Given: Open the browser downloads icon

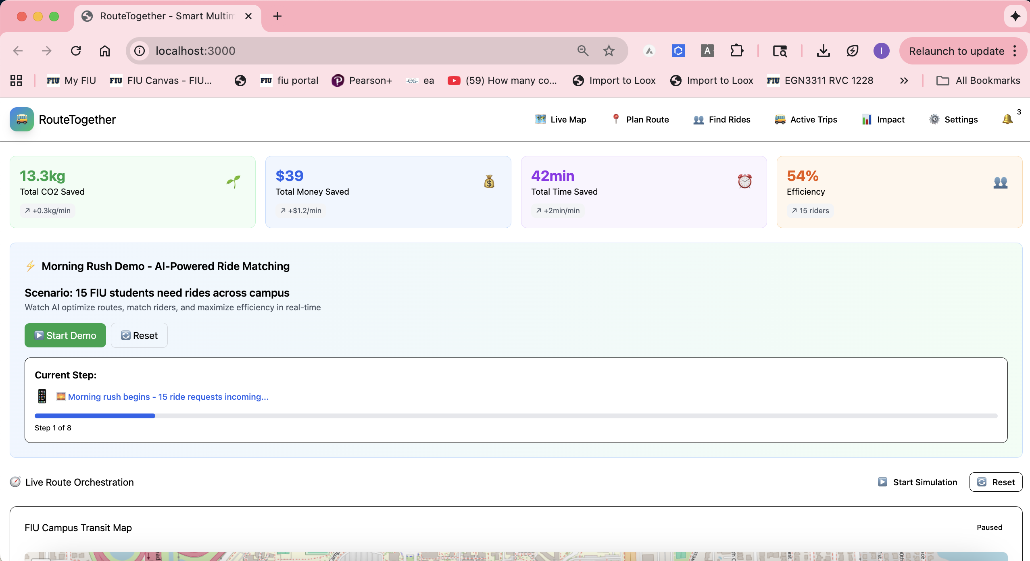Looking at the screenshot, I should (x=823, y=51).
